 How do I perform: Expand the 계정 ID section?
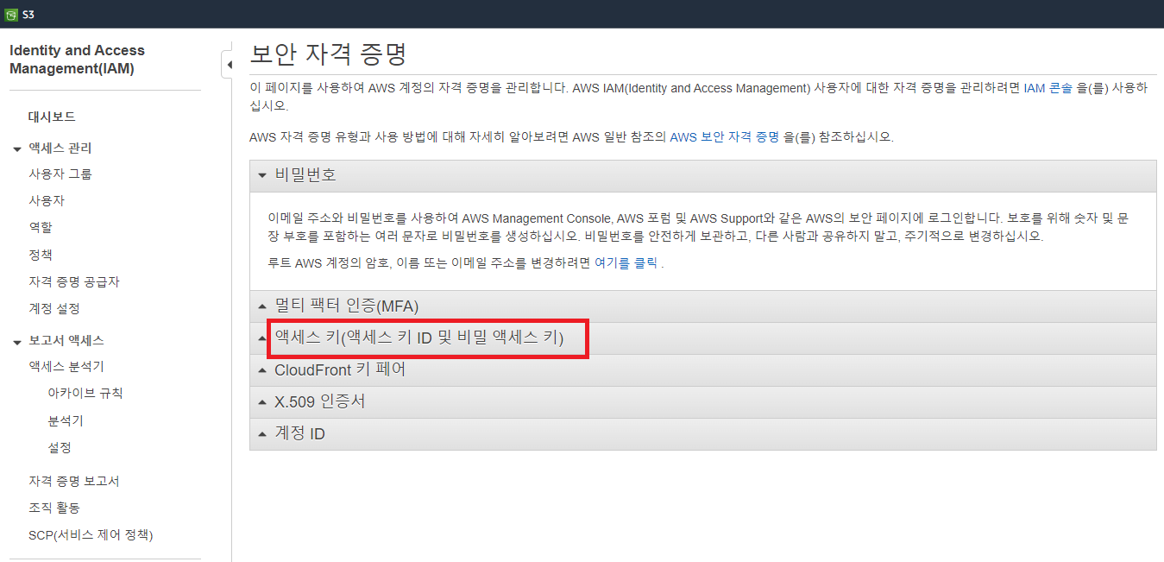tap(702, 434)
